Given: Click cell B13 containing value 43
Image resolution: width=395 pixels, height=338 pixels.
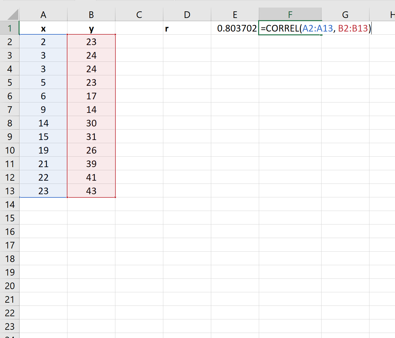Looking at the screenshot, I should tap(91, 191).
